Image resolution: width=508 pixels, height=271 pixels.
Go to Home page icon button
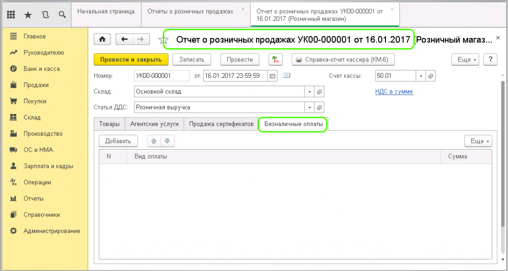(103, 39)
